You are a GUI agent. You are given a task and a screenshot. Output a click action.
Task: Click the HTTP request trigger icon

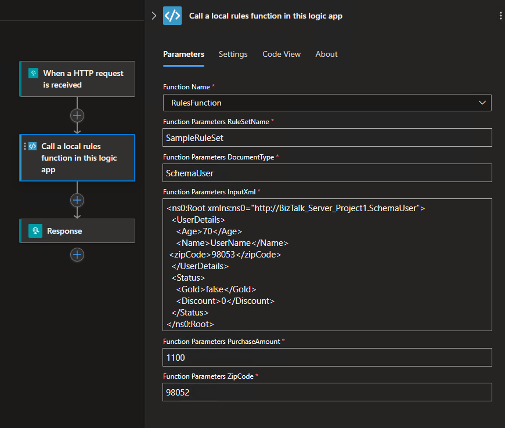[x=34, y=73]
